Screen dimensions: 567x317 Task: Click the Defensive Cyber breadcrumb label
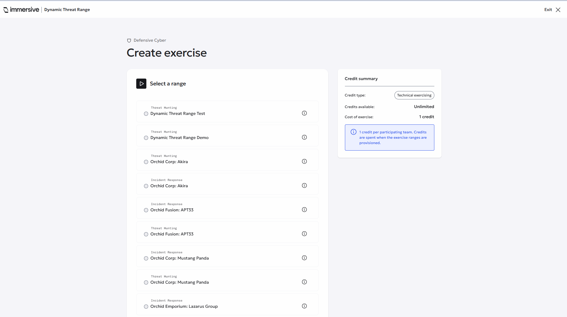[150, 40]
